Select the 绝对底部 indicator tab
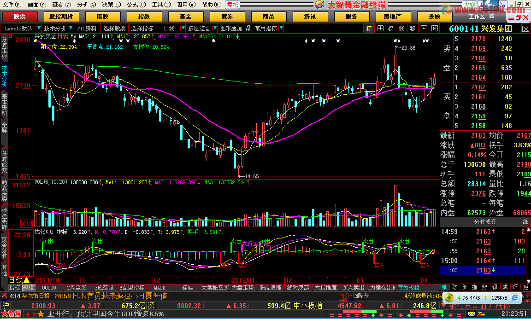This screenshot has width=531, height=319. tap(298, 288)
